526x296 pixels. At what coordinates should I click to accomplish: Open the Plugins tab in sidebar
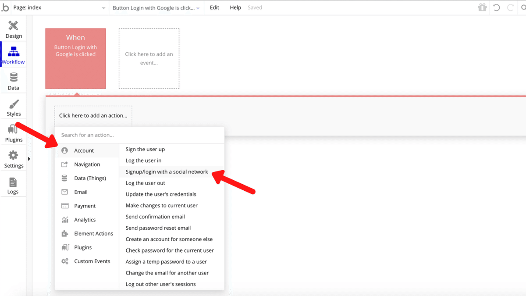(x=14, y=133)
